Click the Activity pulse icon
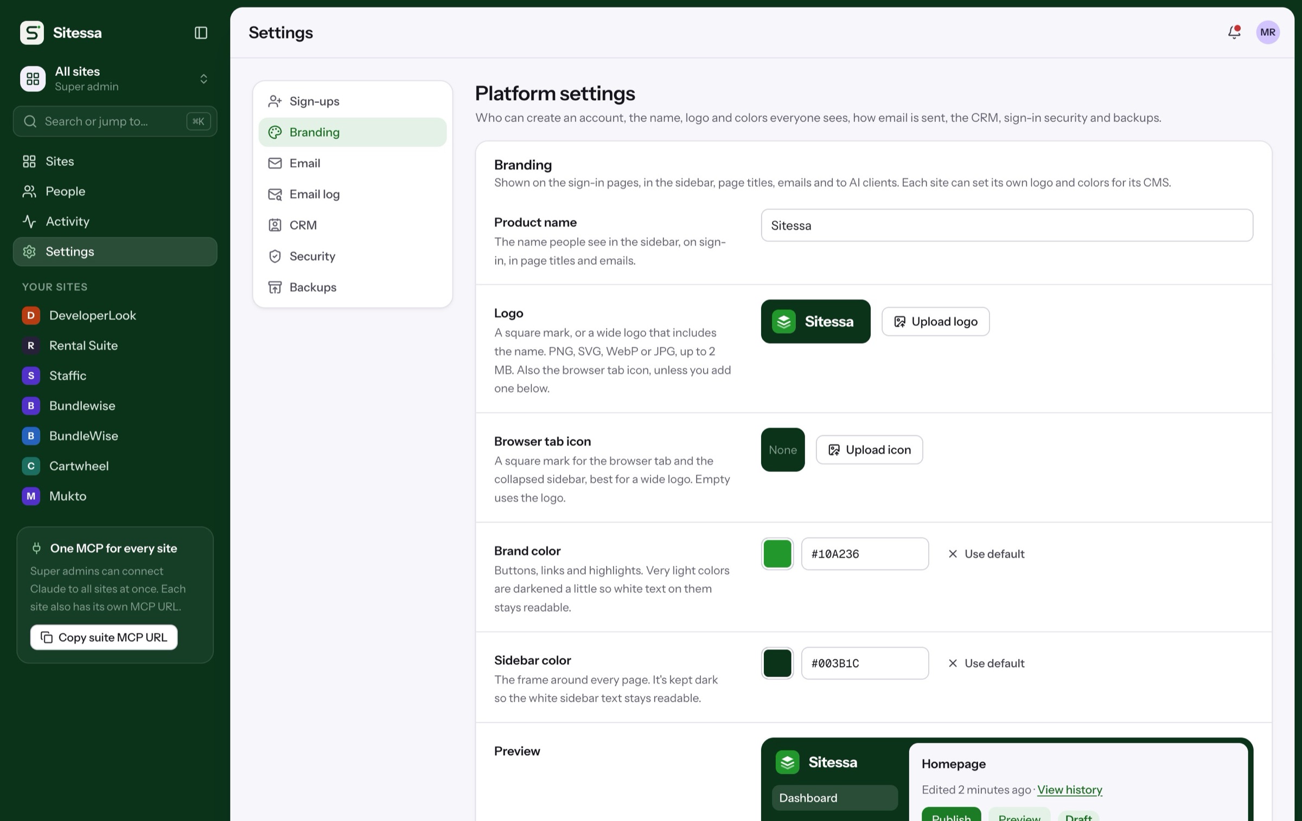 point(29,221)
